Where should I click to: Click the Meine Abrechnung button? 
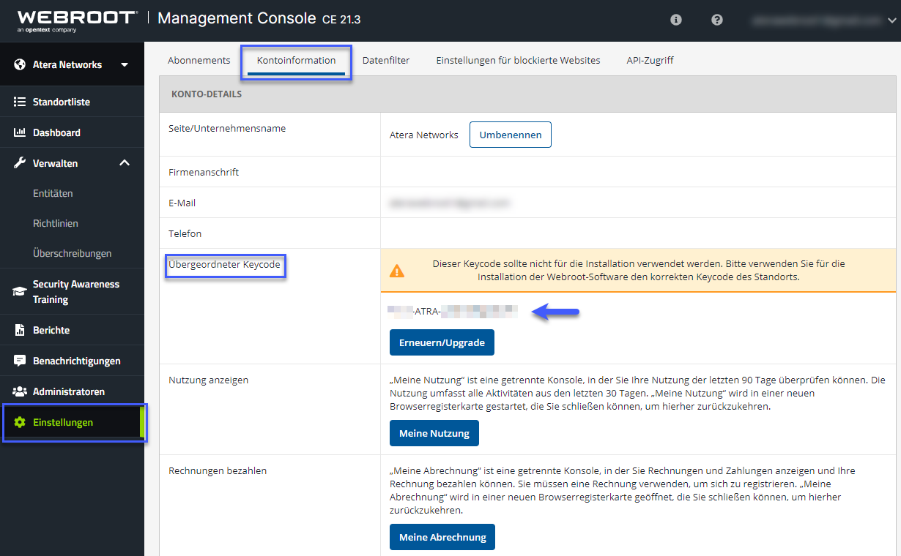pyautogui.click(x=442, y=537)
